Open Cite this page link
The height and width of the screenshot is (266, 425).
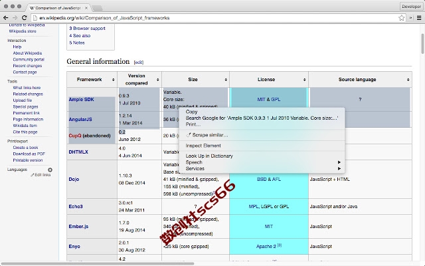[x=25, y=132]
